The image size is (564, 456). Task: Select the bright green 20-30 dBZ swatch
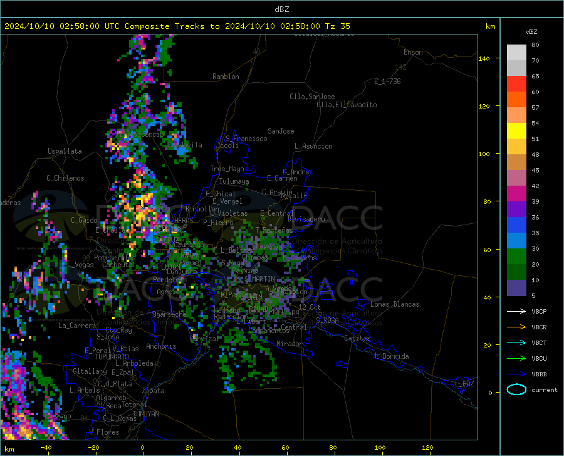point(516,257)
